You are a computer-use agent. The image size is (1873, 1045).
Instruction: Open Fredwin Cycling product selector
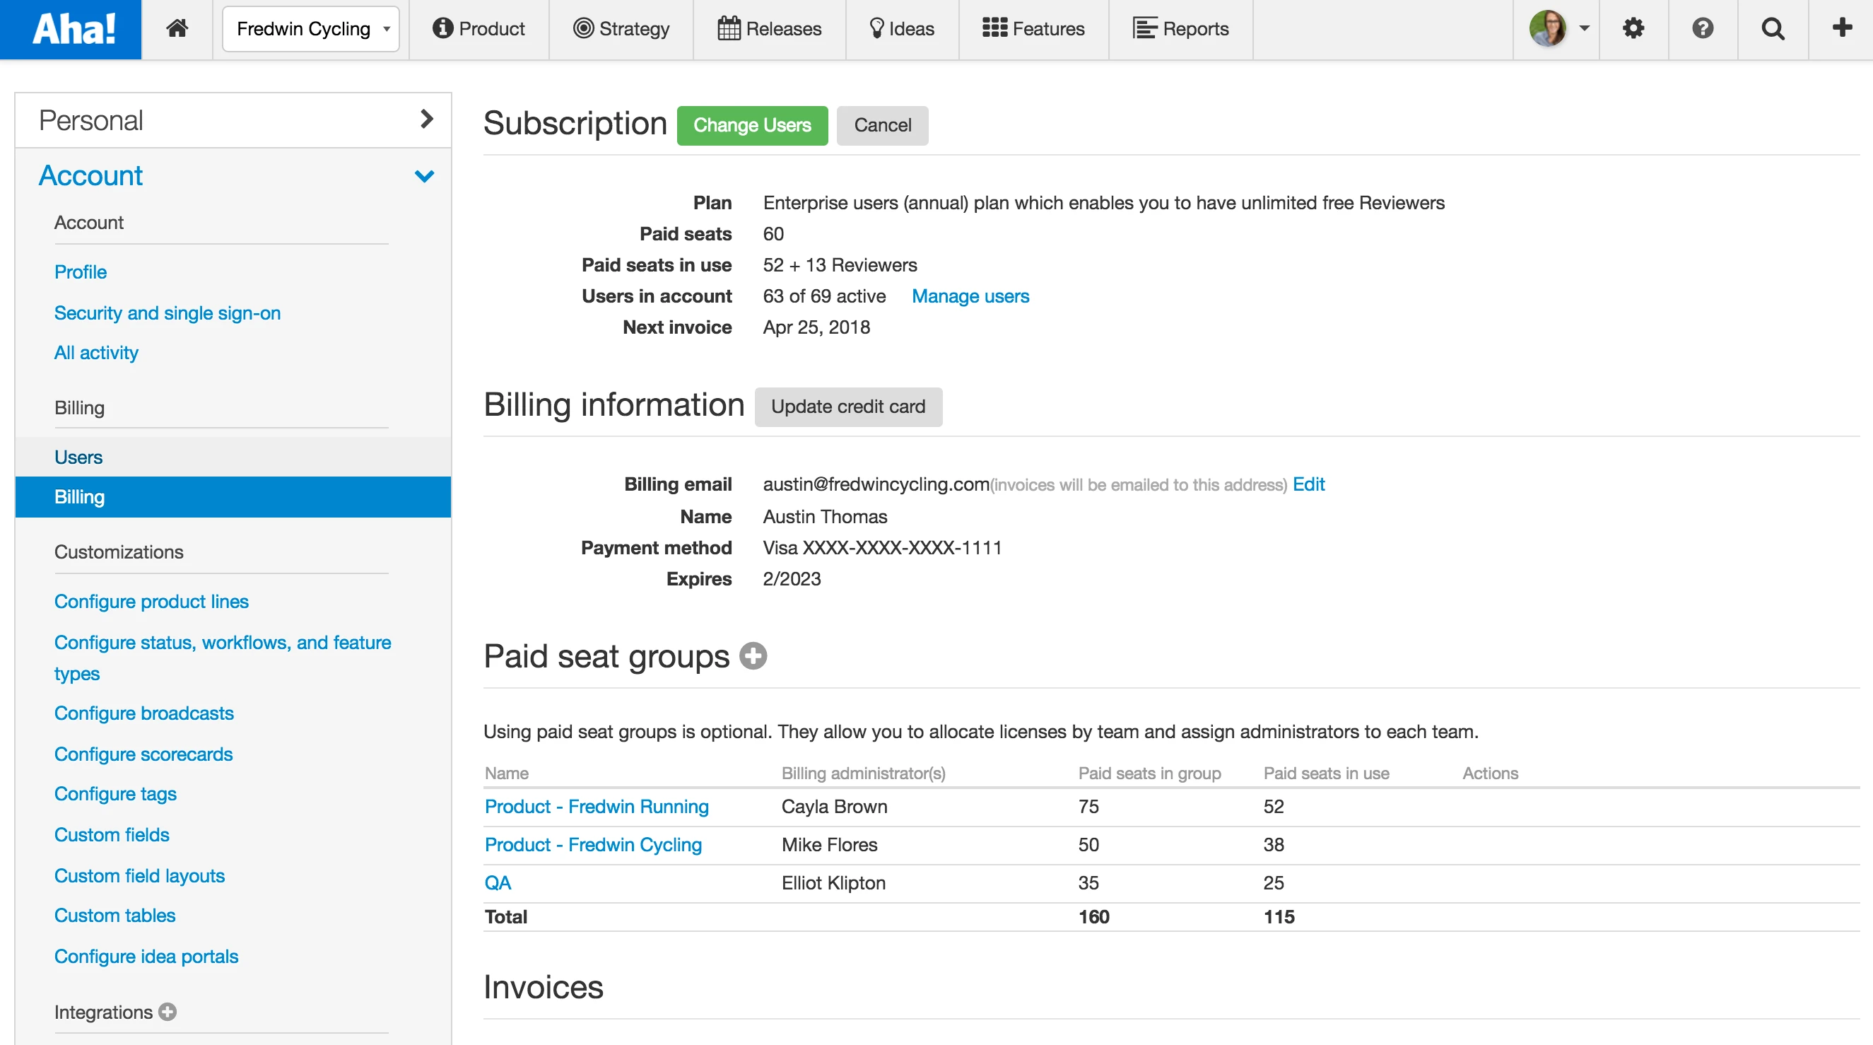pyautogui.click(x=310, y=29)
